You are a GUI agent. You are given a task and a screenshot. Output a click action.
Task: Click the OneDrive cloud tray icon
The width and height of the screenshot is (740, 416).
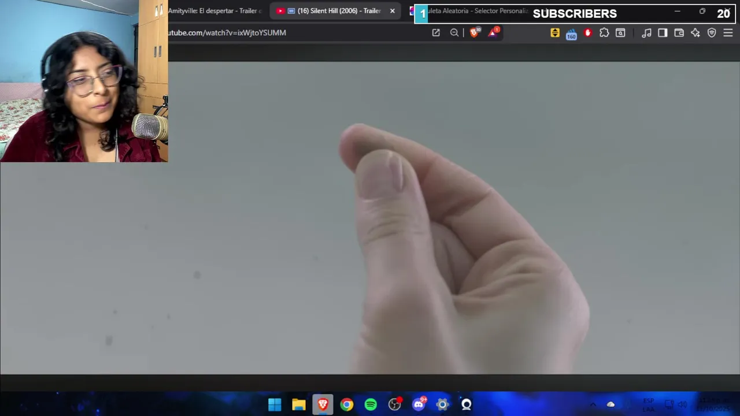tap(610, 404)
